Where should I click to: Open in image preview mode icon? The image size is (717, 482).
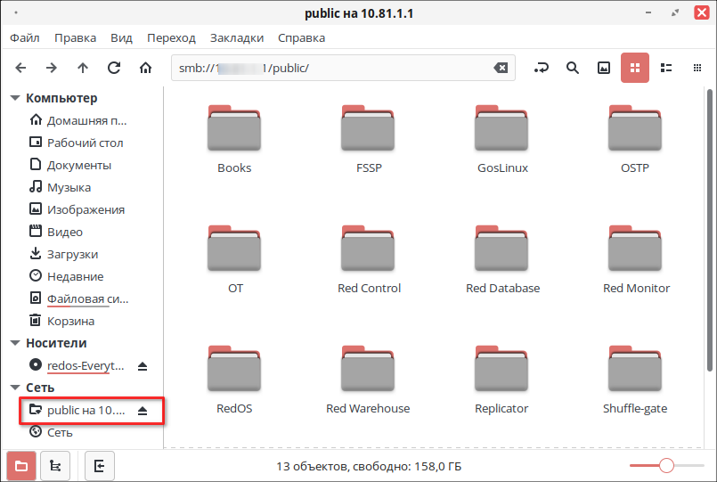pos(604,68)
